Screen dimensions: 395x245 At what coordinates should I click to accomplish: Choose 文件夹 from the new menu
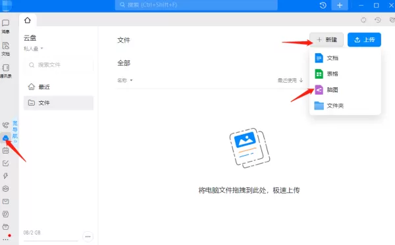(345, 106)
